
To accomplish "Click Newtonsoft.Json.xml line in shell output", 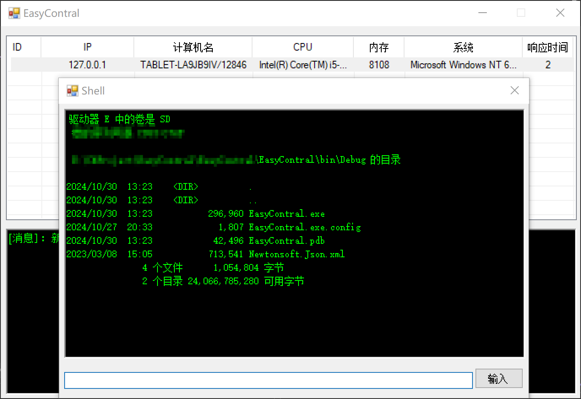I will 206,254.
